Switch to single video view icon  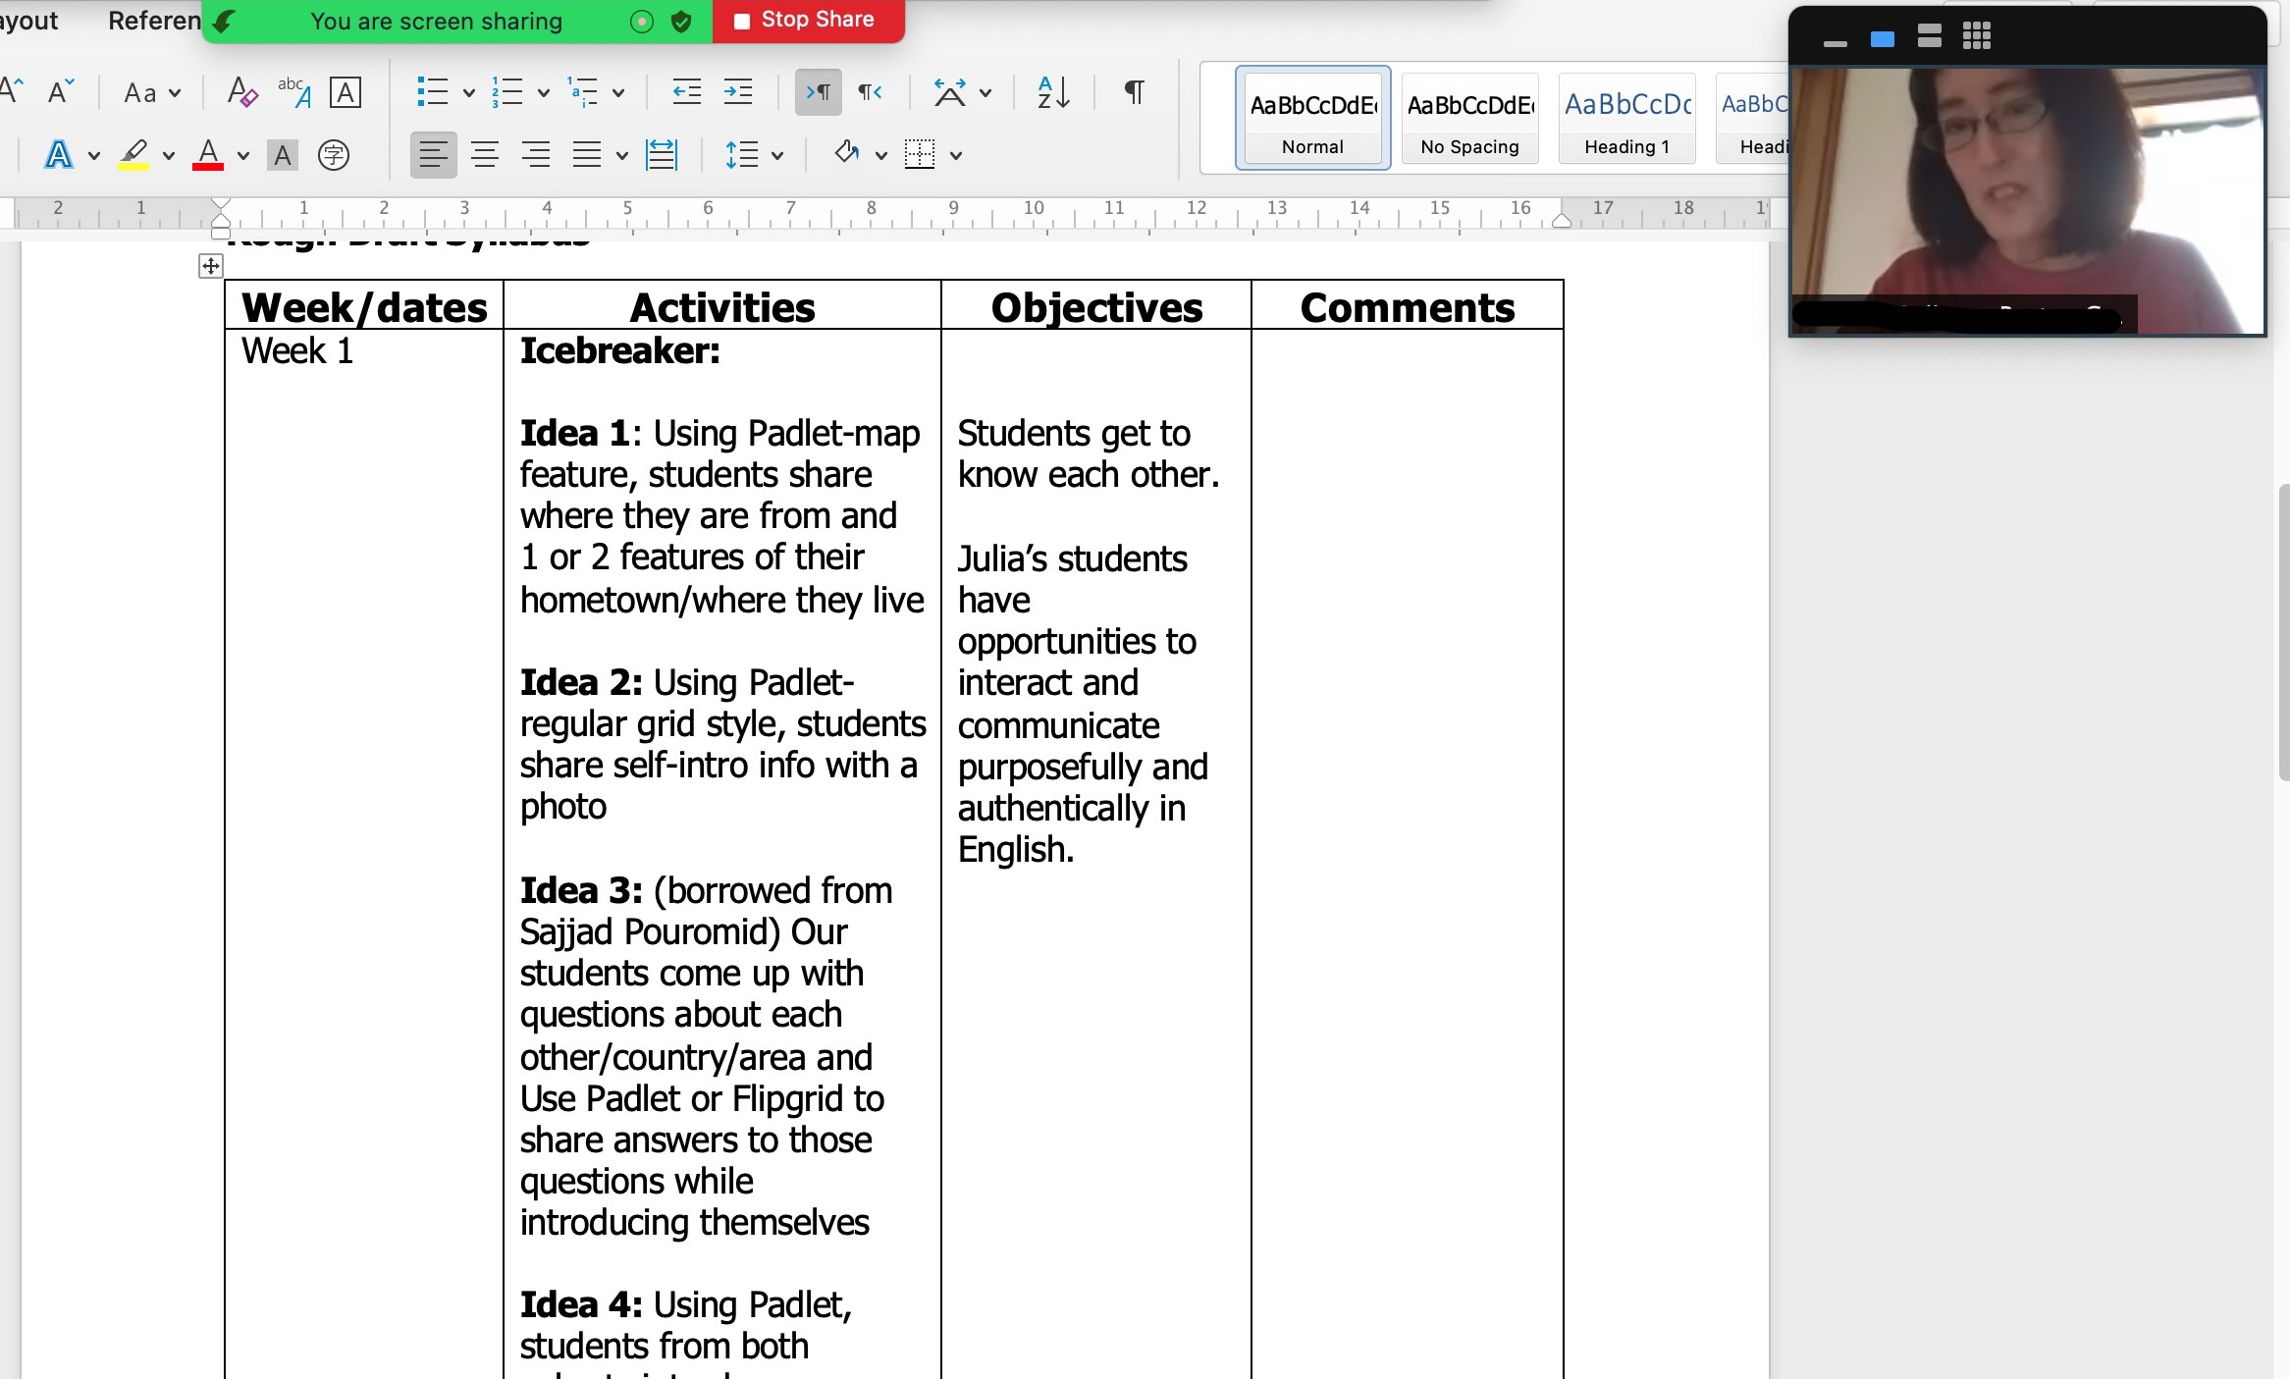click(x=1883, y=39)
